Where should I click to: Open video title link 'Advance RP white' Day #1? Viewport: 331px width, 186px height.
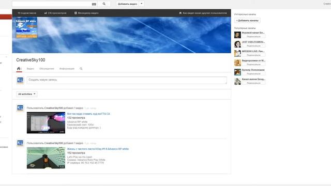pyautogui.click(x=98, y=149)
